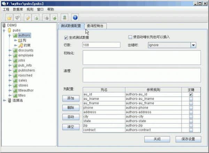Screen dimensions: 209x153
Task: Click the yellow pubs database icon
Action: pyautogui.click(x=9, y=30)
